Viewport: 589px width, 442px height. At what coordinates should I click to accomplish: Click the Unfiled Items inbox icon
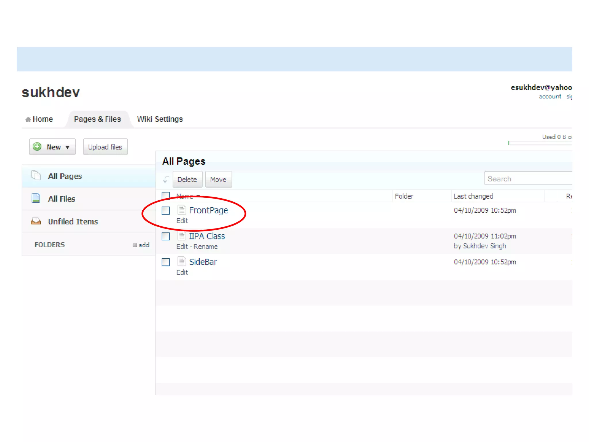point(36,221)
